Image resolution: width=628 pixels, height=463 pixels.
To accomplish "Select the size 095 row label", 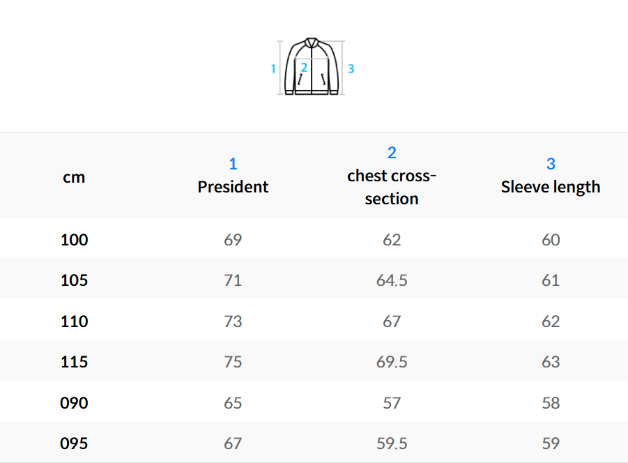I will tap(75, 443).
